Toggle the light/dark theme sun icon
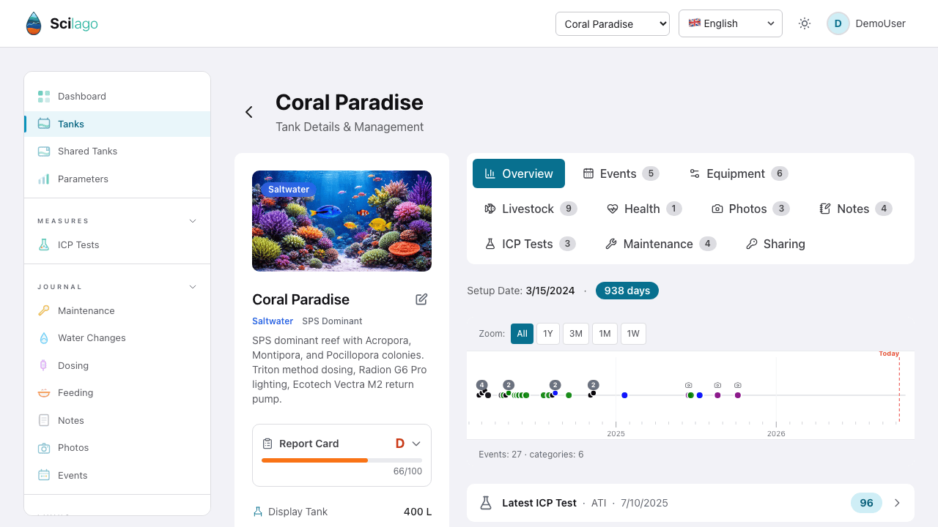Image resolution: width=938 pixels, height=527 pixels. coord(805,23)
